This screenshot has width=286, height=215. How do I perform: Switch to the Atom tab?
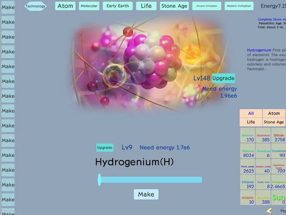pos(65,6)
